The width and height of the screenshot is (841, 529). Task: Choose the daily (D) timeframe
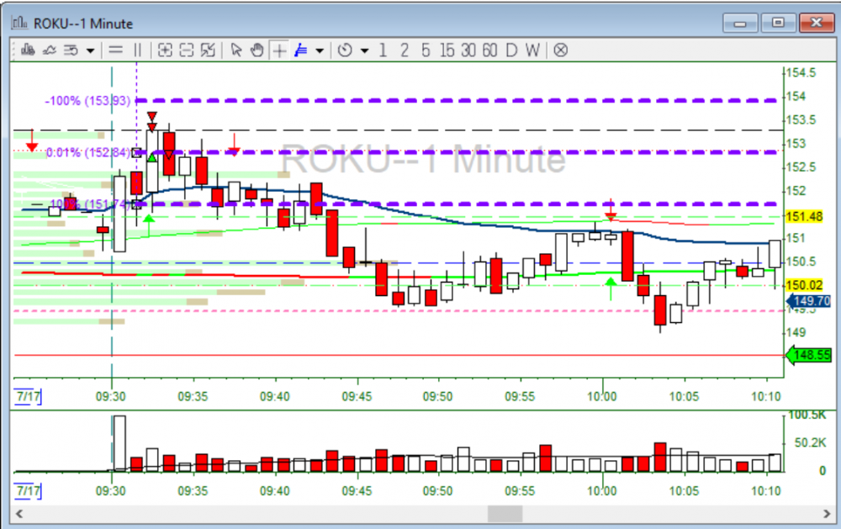point(510,50)
